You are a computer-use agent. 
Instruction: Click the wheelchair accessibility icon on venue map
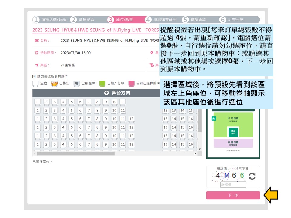pos(214,118)
